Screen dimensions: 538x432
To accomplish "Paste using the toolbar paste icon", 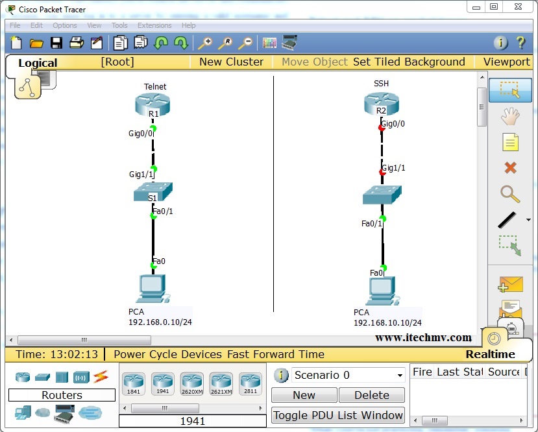I will 141,43.
